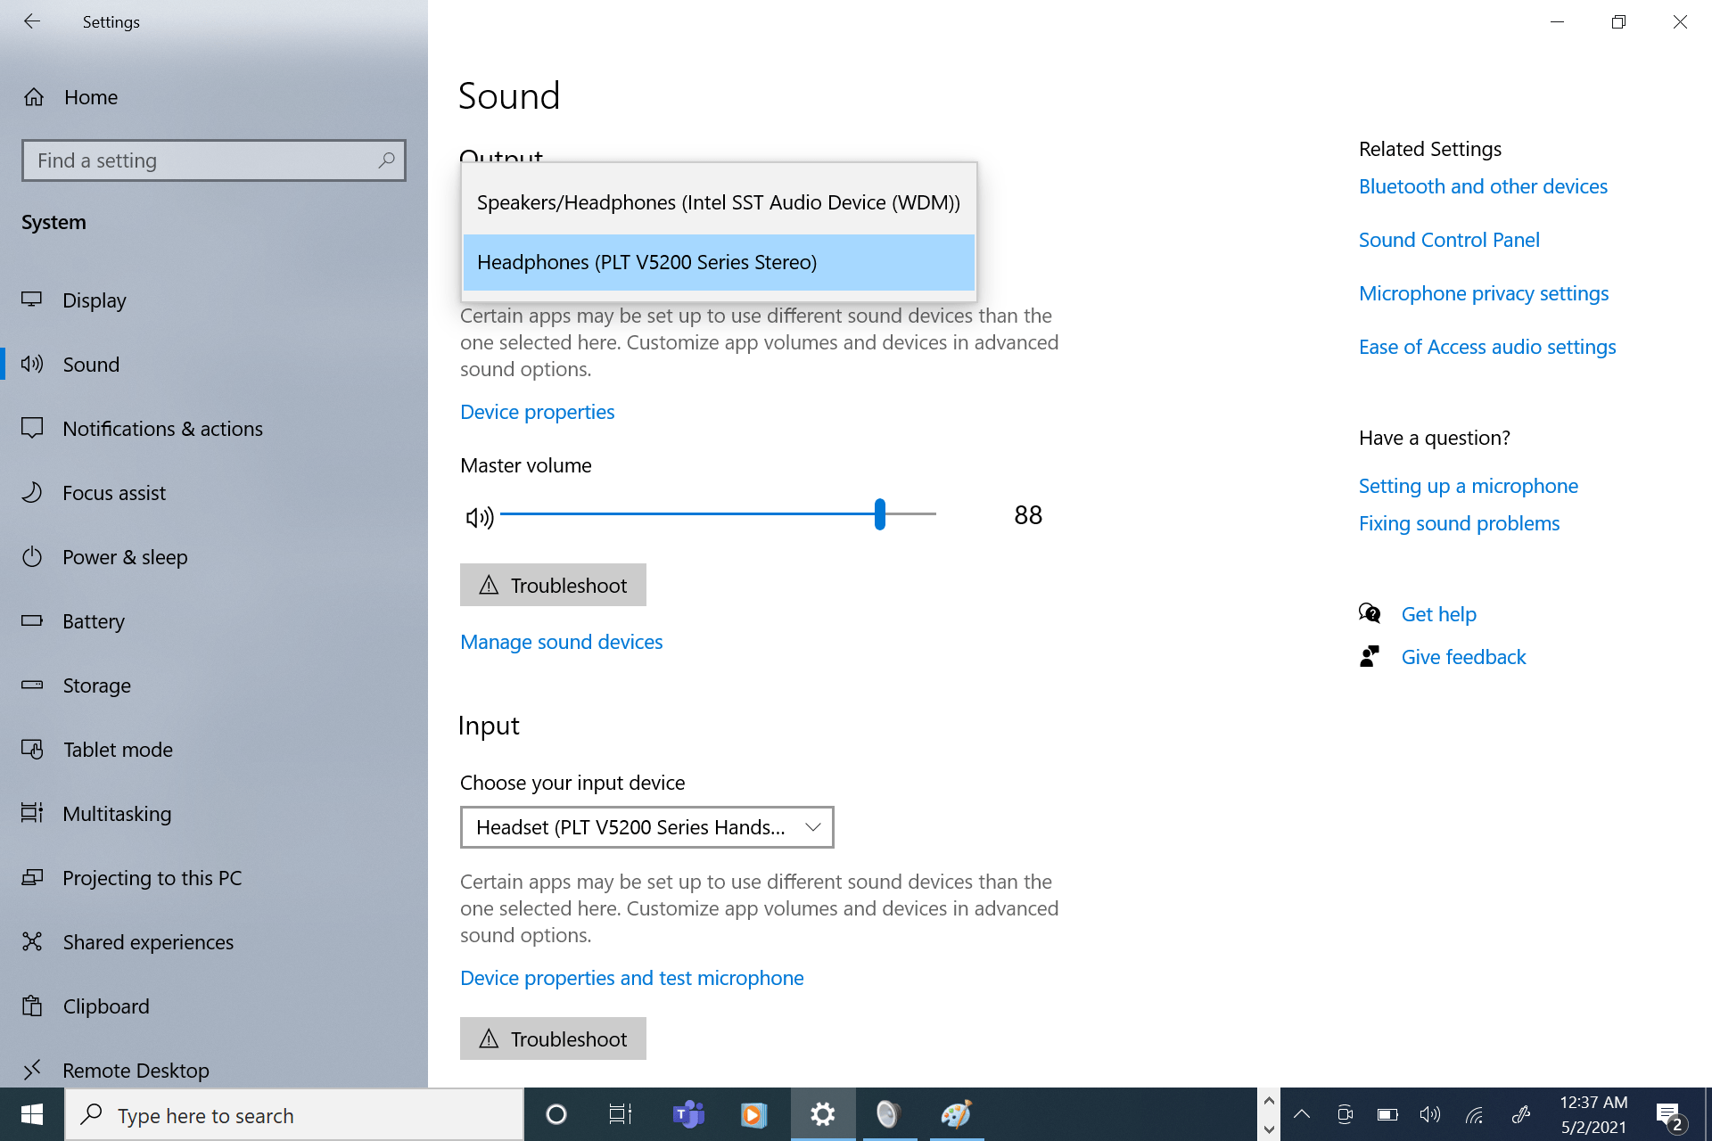Click the Get help speech bubble icon
The height and width of the screenshot is (1141, 1712).
[1370, 613]
